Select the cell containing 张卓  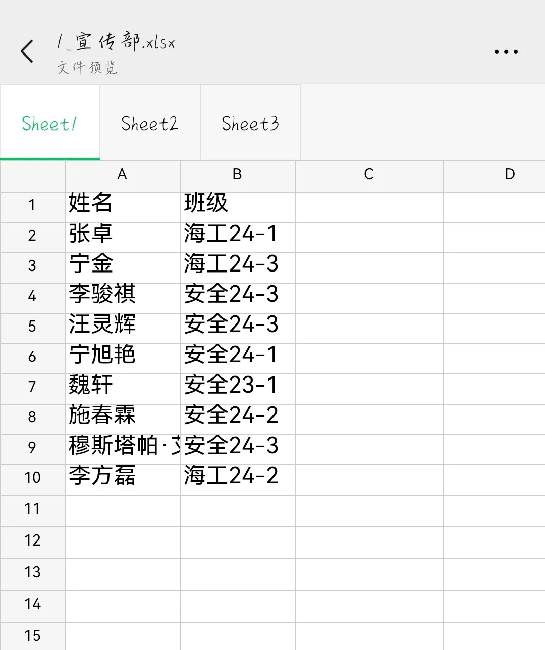(122, 236)
